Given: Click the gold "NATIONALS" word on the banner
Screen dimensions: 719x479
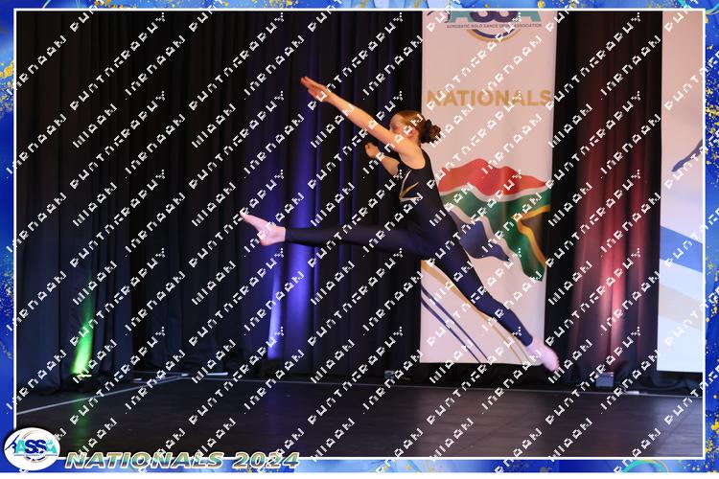Looking at the screenshot, I should pos(489,99).
